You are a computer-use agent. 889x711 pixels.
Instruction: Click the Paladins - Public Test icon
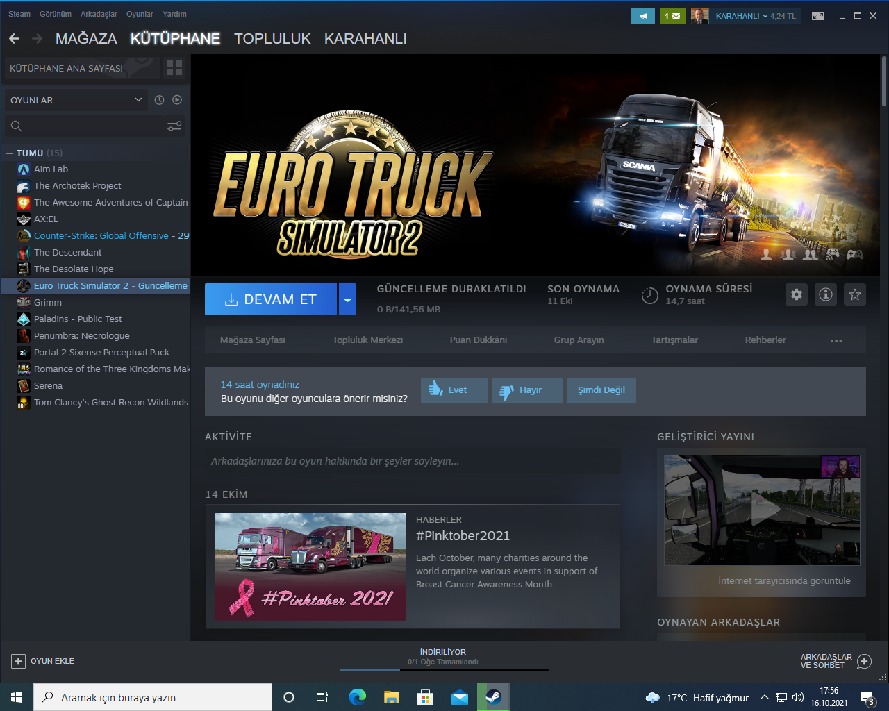point(24,319)
